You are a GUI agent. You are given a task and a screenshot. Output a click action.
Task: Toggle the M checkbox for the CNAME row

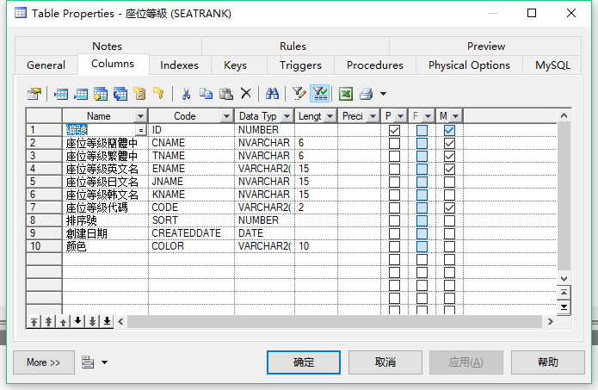(x=449, y=144)
